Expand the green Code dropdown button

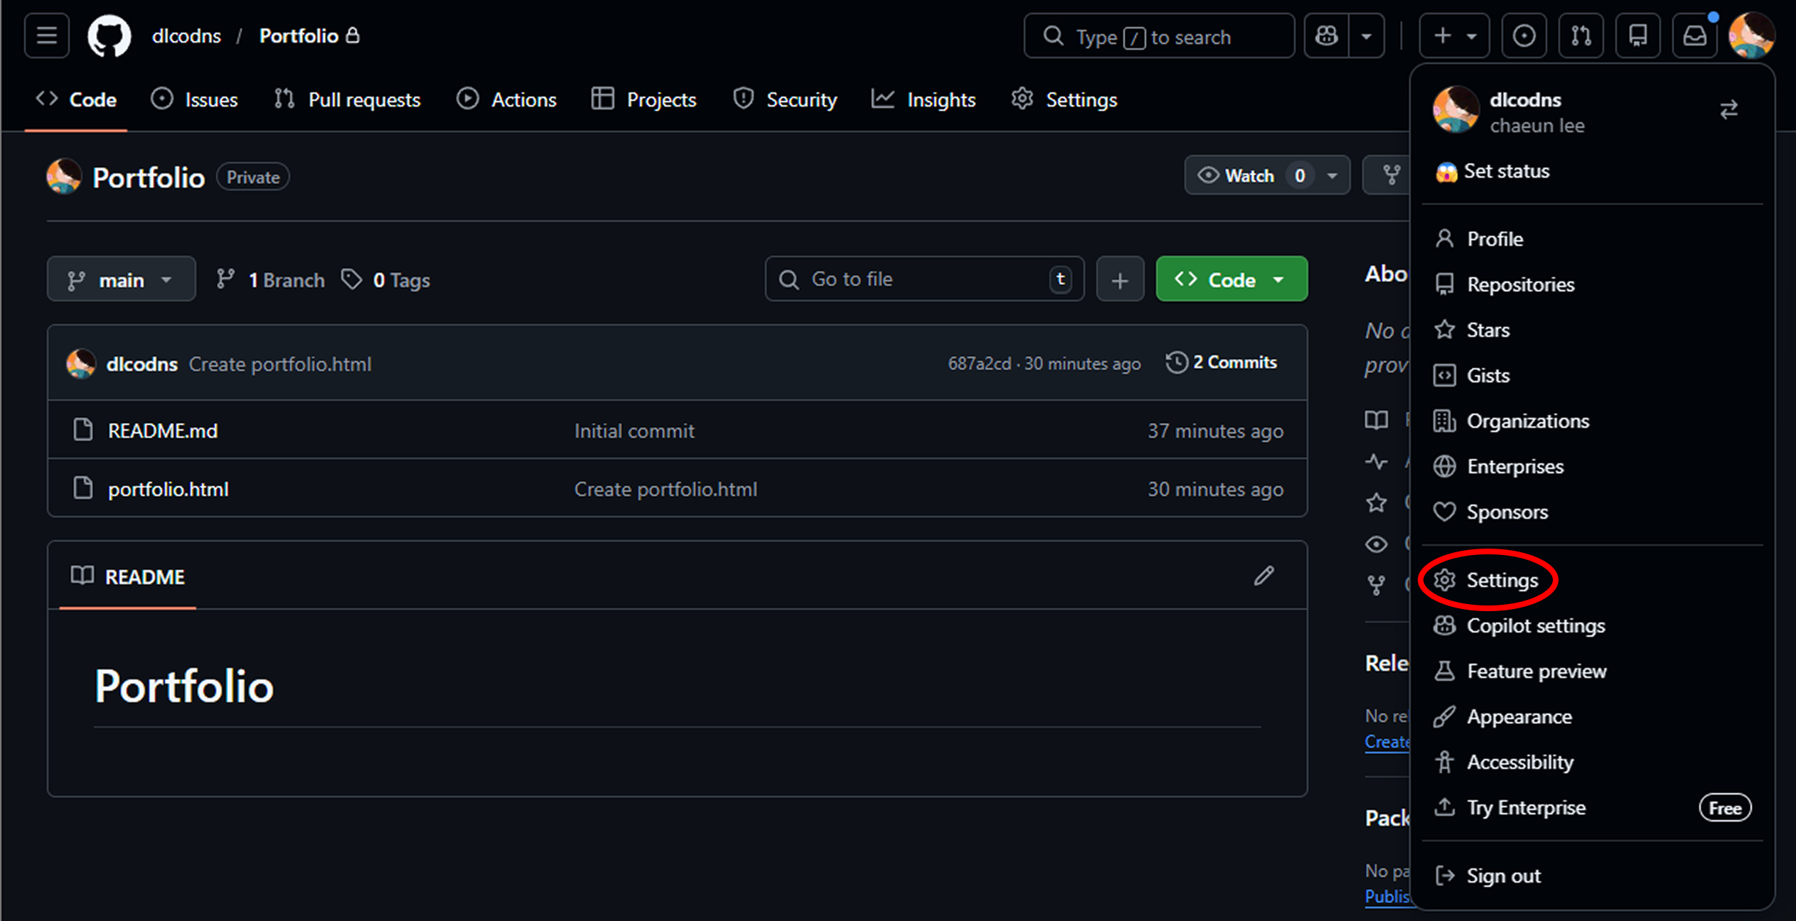[x=1231, y=280]
